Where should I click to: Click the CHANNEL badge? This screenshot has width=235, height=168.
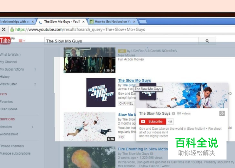click(126, 104)
